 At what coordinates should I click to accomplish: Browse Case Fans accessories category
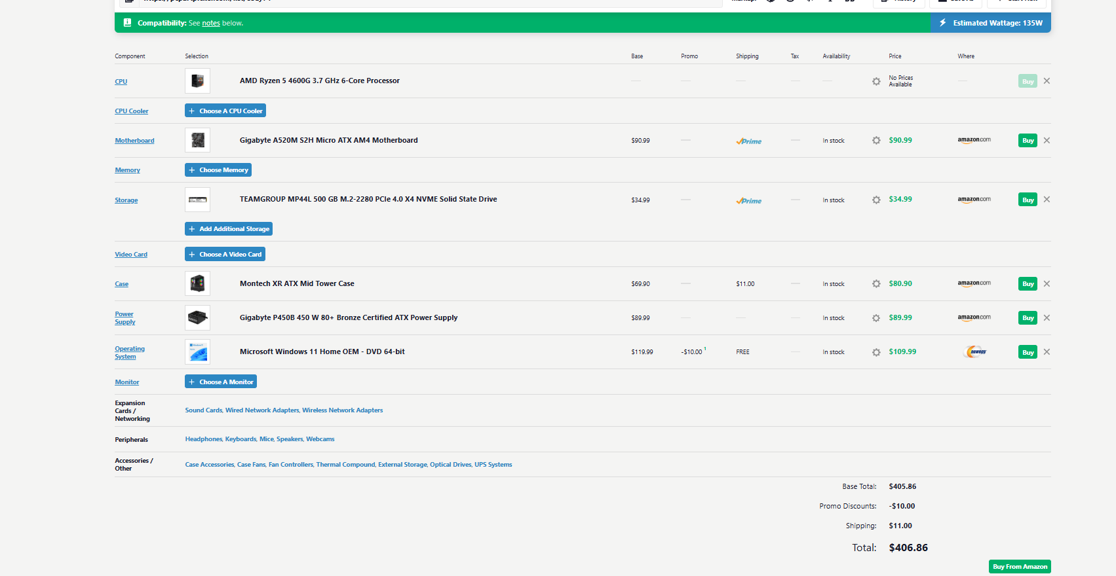pyautogui.click(x=252, y=465)
